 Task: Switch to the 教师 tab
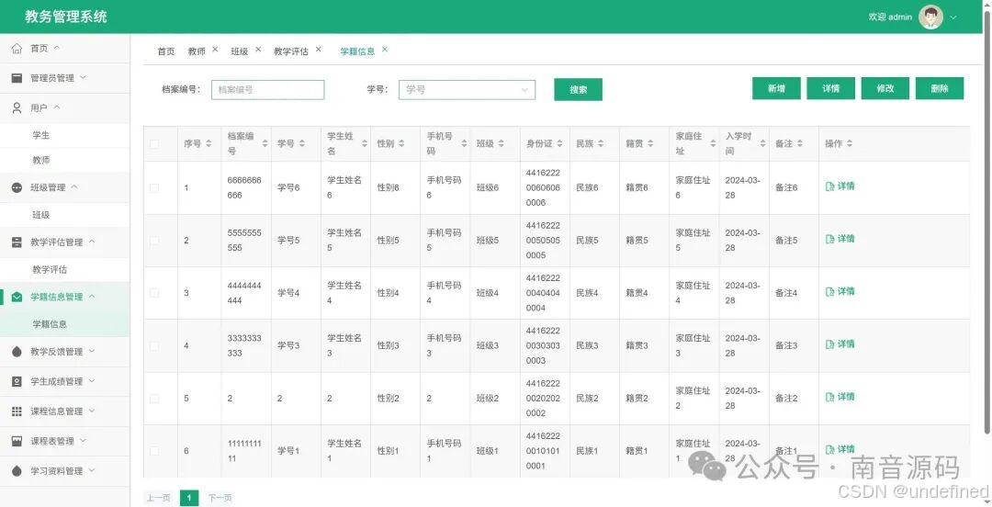click(197, 51)
